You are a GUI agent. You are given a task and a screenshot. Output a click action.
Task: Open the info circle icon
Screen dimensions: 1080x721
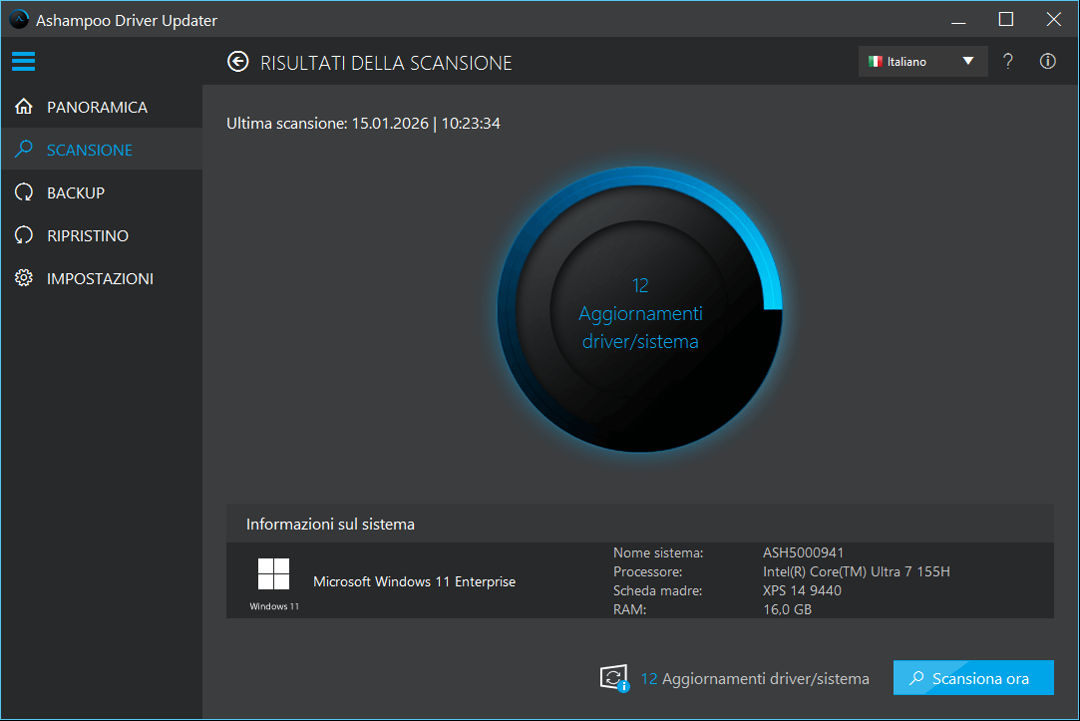click(x=1047, y=62)
